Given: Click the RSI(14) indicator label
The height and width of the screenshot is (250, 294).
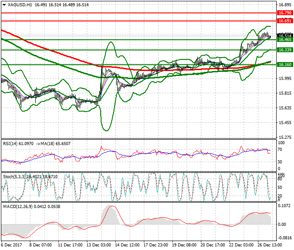Looking at the screenshot, I should tap(10, 144).
